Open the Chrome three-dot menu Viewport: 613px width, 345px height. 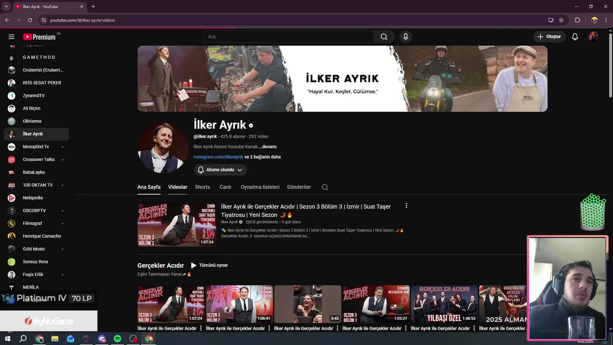606,20
